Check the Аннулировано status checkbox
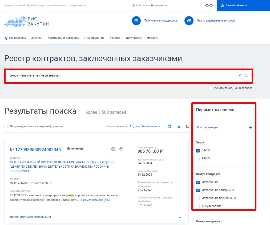Screen dimensions: 270x225 198,206
